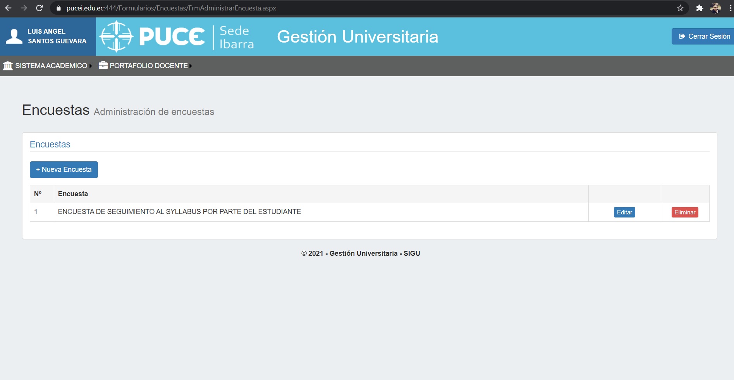Expand the PORTAFOLIO DOCENTE menu
The height and width of the screenshot is (380, 734).
point(148,66)
